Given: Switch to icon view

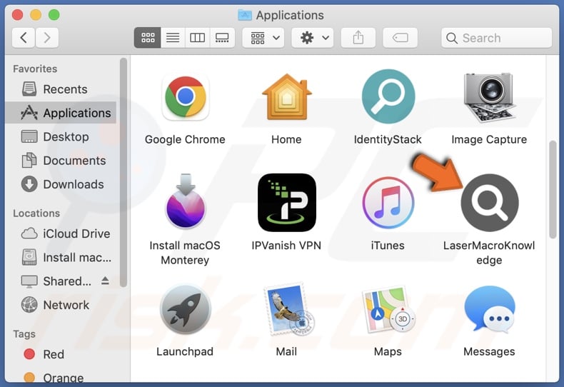Looking at the screenshot, I should coord(148,38).
